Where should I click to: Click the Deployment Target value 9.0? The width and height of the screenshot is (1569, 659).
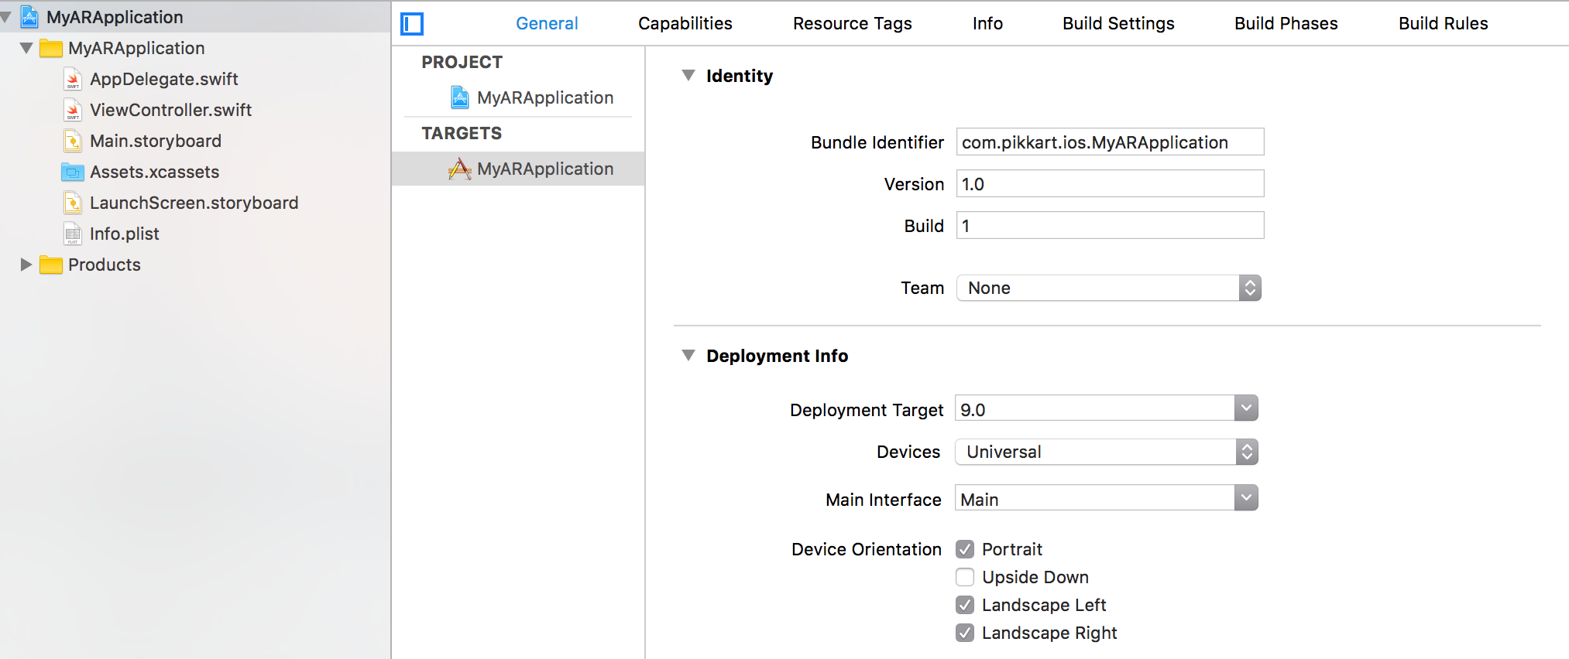(1095, 409)
